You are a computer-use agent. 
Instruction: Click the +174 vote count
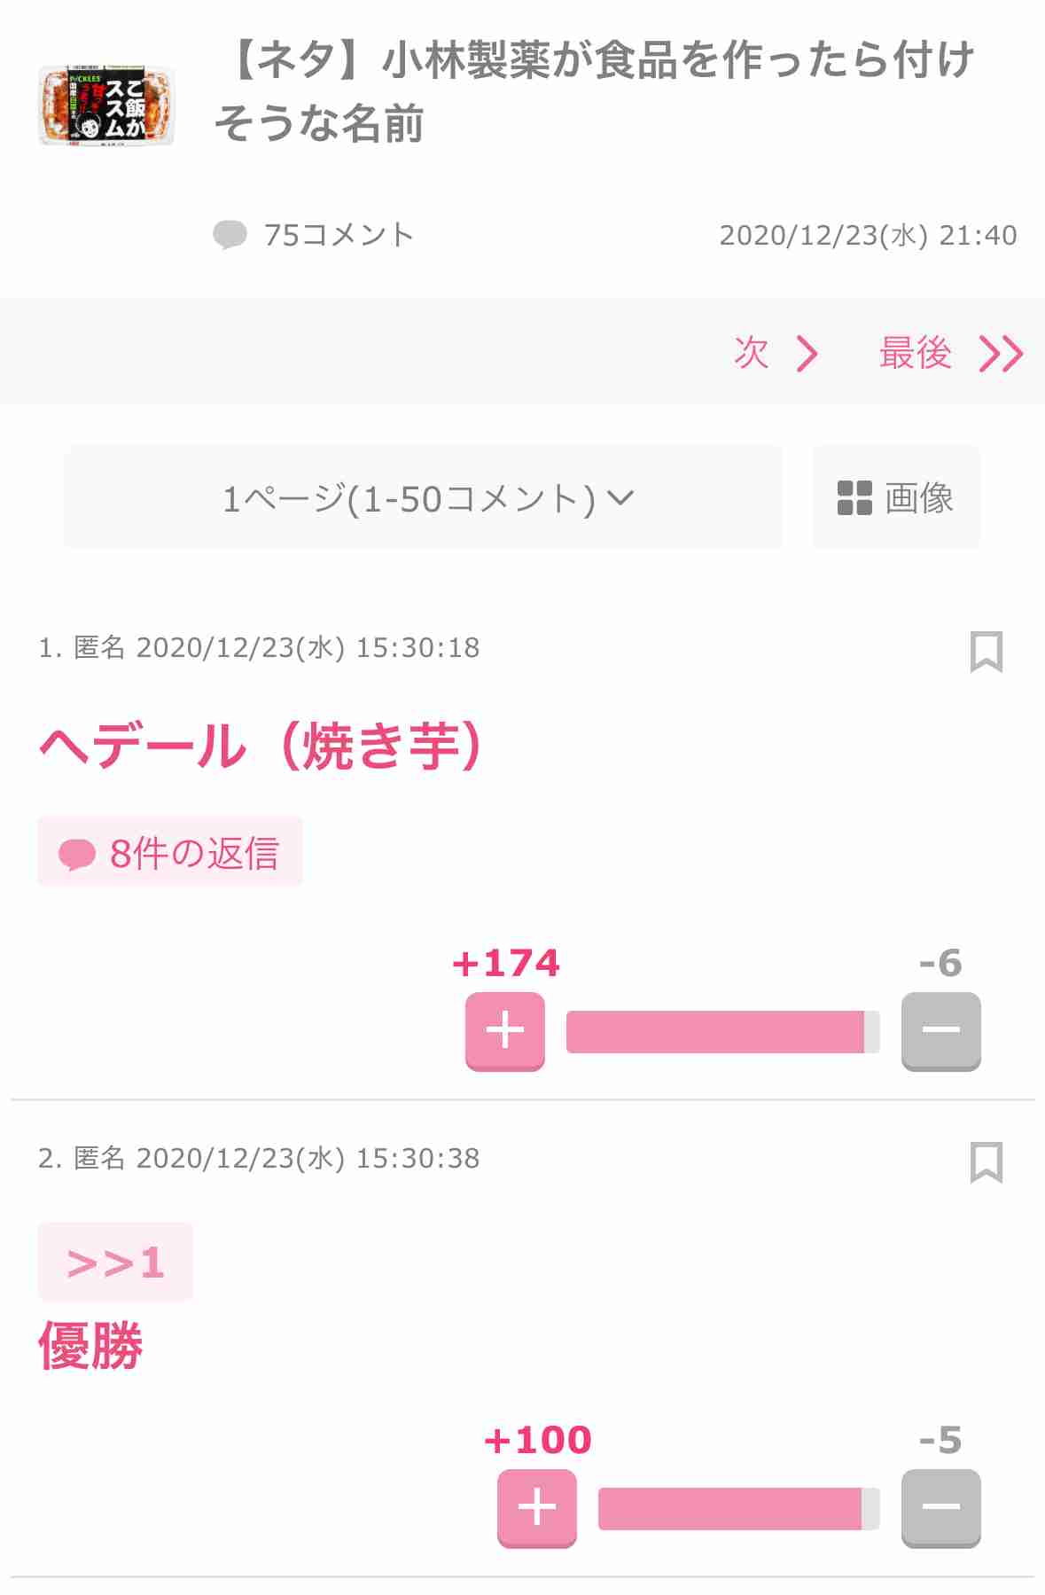pos(506,963)
